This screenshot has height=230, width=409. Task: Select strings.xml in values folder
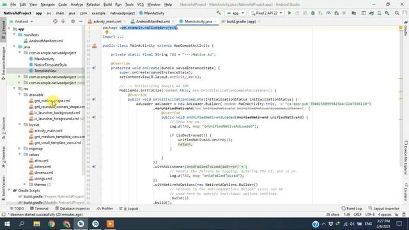[43, 178]
